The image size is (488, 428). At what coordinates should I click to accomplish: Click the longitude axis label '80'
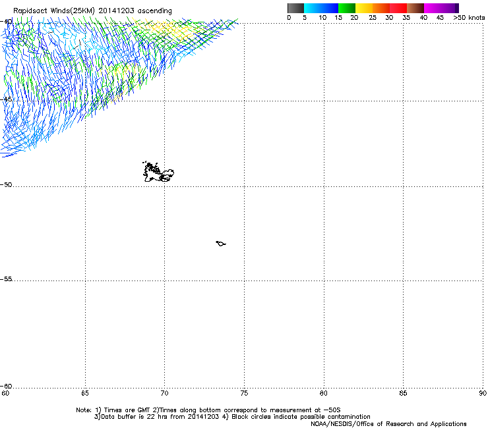(x=324, y=394)
